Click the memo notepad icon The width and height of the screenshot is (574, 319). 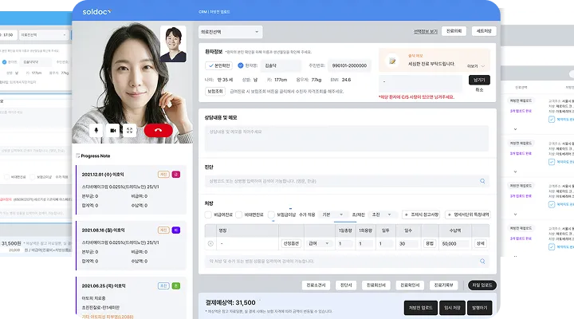pos(392,61)
